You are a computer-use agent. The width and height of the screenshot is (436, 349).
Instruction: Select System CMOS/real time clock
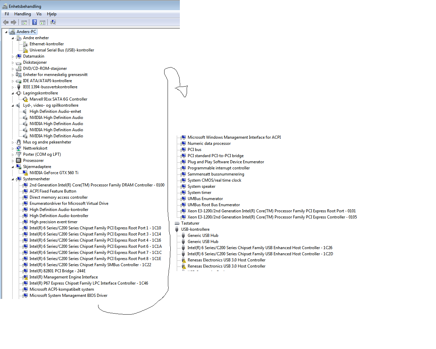214,180
